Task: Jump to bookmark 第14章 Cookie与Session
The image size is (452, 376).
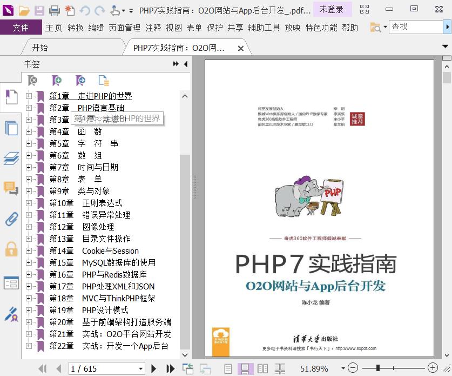Action: 94,250
